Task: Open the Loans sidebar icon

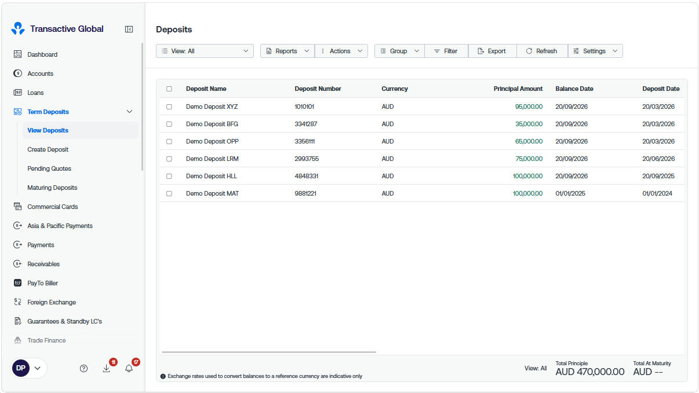Action: 17,93
